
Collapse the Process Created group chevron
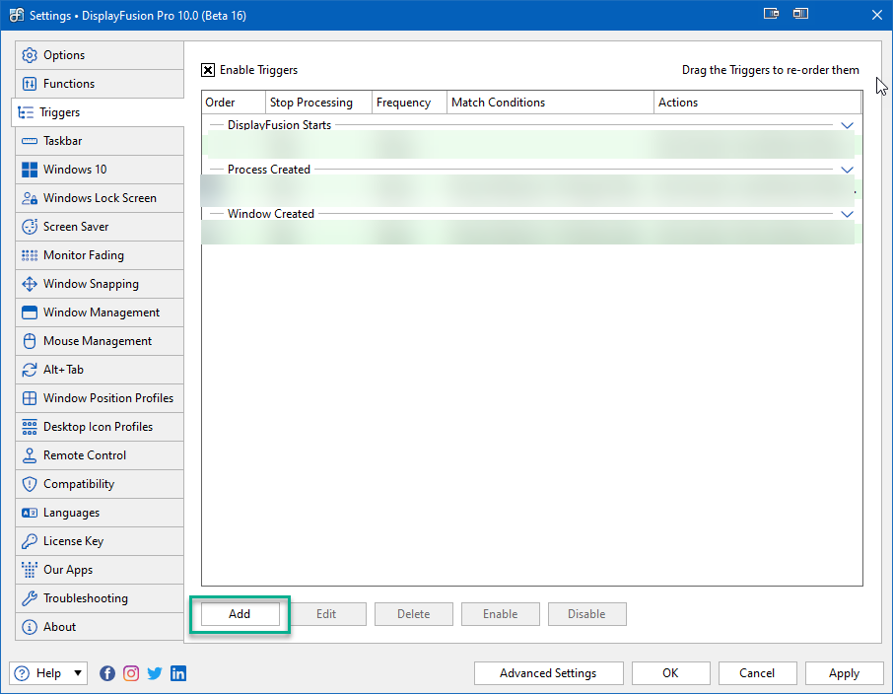[847, 170]
